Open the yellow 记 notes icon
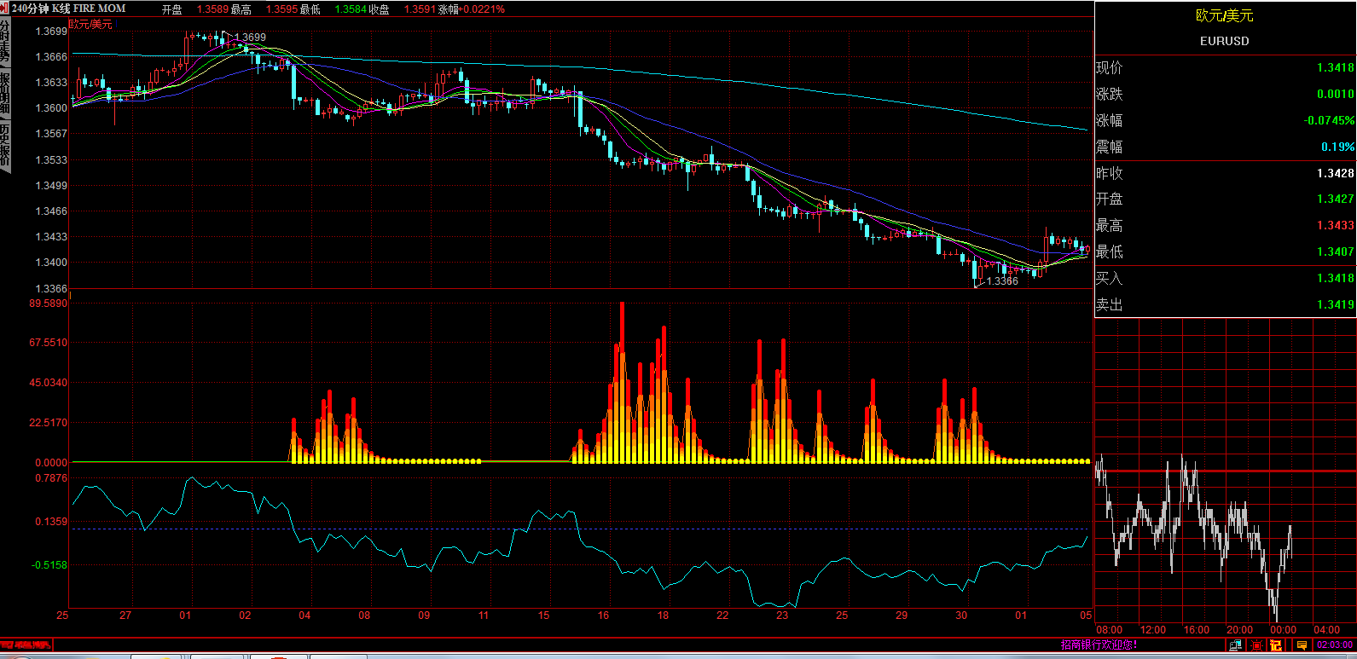The image size is (1357, 659). [1276, 645]
